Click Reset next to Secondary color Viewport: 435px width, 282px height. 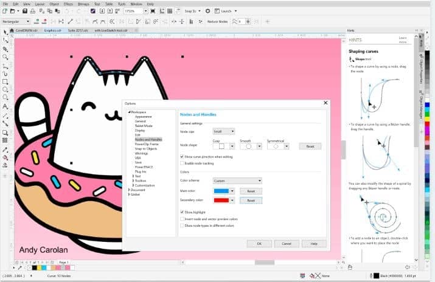tap(251, 201)
